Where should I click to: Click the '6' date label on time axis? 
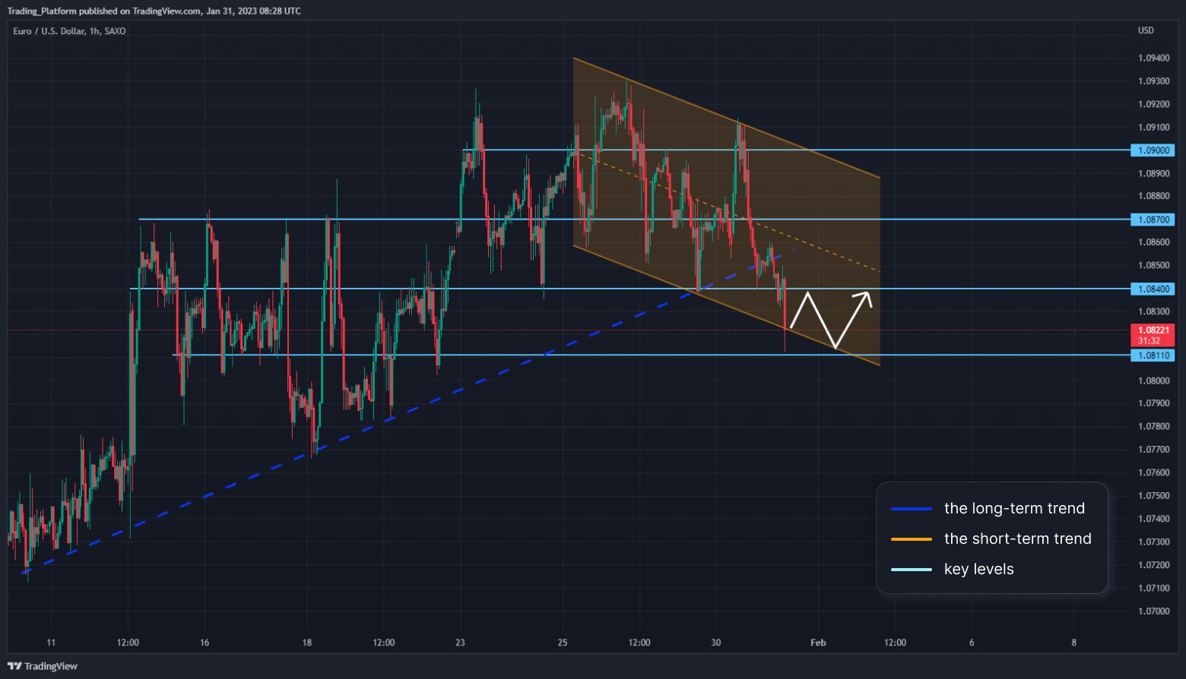(972, 643)
